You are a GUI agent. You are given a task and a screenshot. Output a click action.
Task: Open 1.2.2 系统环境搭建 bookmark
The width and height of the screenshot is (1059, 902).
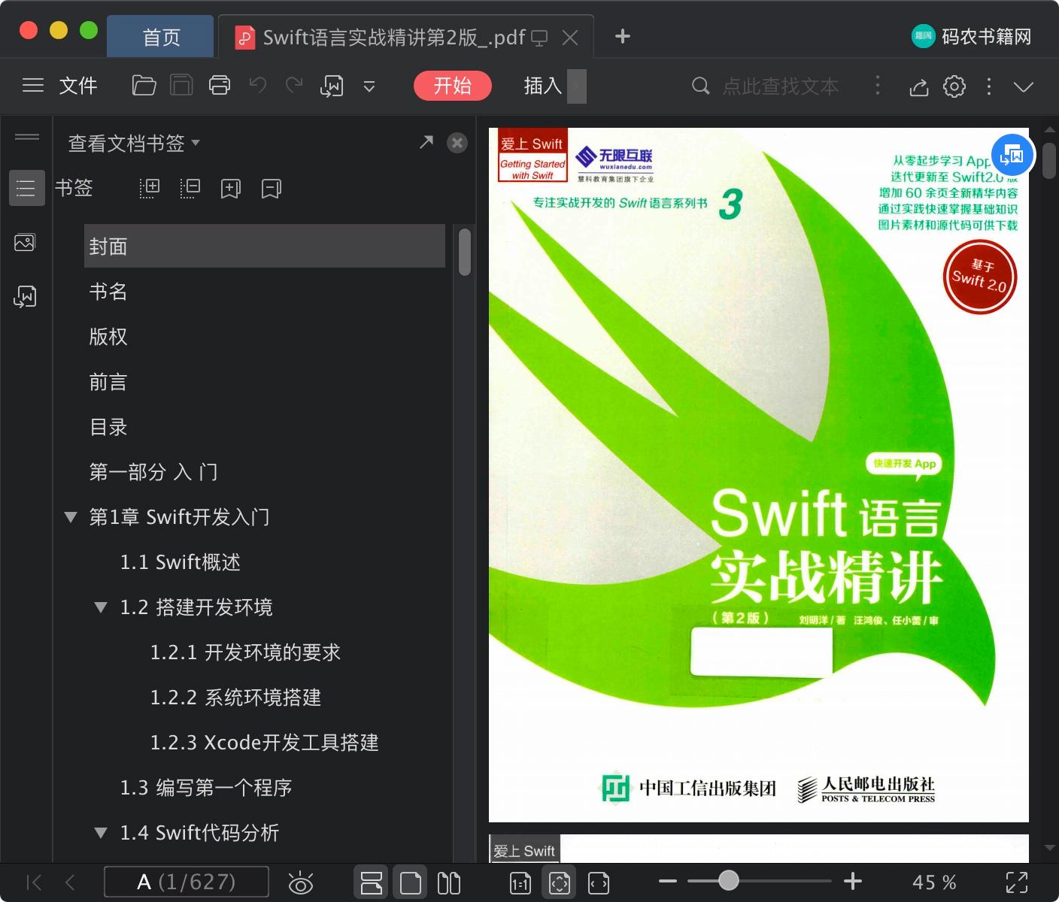tap(235, 698)
